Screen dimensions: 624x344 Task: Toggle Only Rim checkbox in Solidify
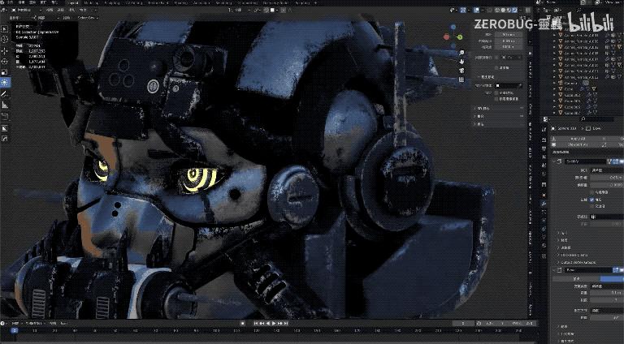pyautogui.click(x=592, y=206)
